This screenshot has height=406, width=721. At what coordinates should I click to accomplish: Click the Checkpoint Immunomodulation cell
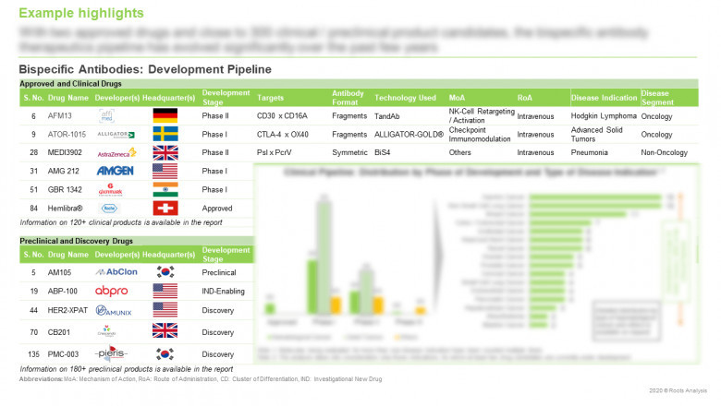tap(480, 135)
